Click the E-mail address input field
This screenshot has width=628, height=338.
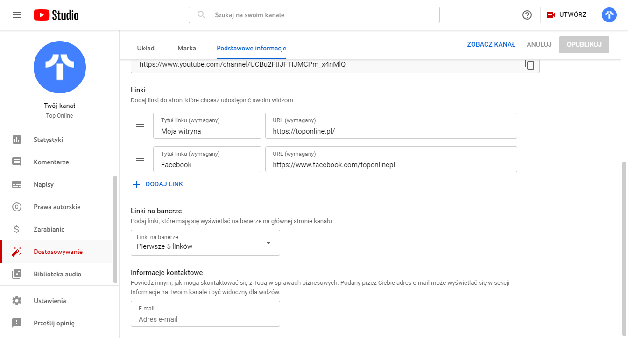click(205, 314)
